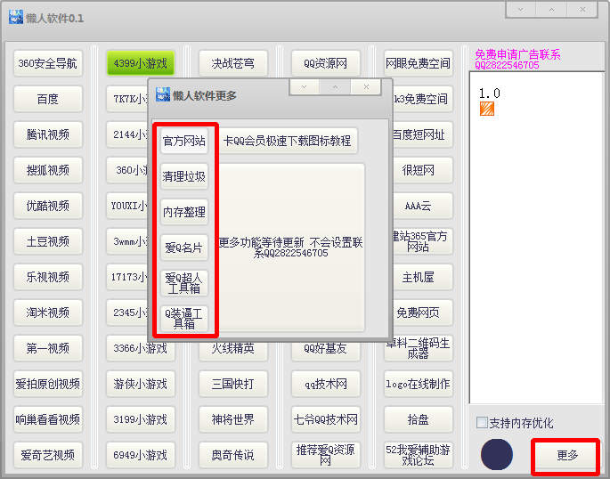
Task: Click the 百度 button
Action: [x=48, y=99]
